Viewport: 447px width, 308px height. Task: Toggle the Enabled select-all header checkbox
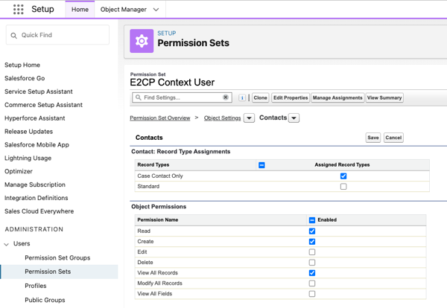(312, 220)
